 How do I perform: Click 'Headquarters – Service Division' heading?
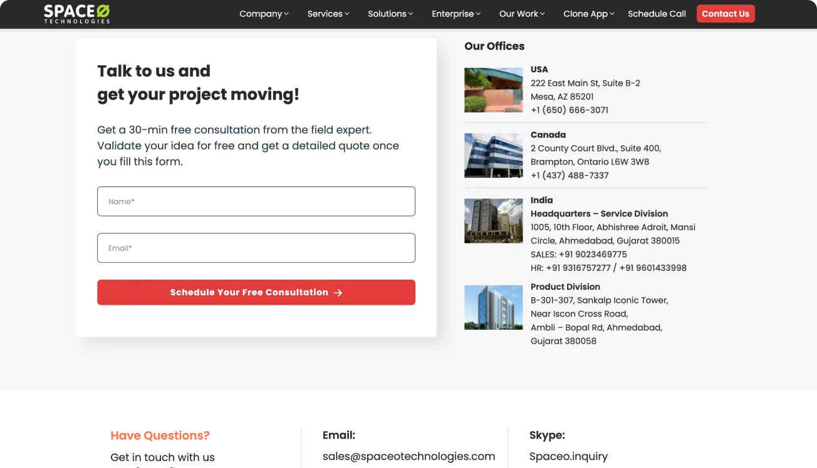click(600, 214)
